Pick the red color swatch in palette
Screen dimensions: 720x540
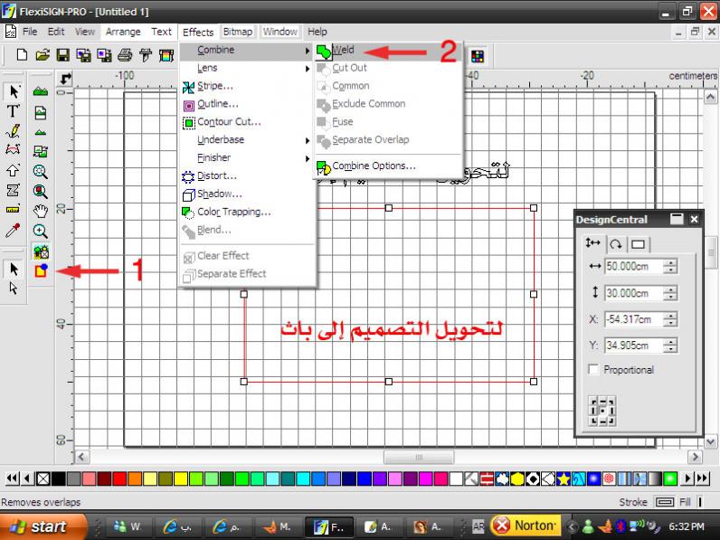(x=119, y=478)
